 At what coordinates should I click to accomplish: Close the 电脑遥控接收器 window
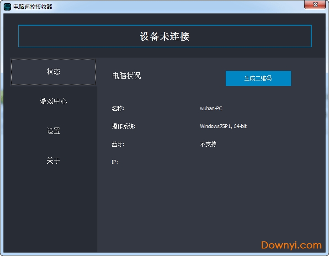click(315, 5)
